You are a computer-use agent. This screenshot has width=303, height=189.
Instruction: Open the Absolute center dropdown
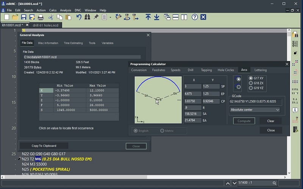(x=255, y=110)
